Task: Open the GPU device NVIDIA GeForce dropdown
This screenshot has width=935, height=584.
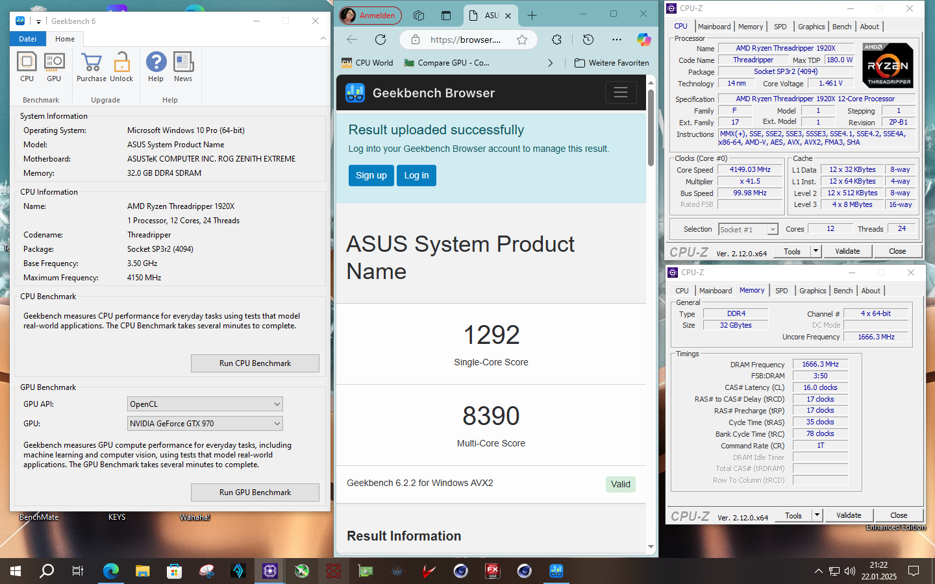Action: point(205,423)
